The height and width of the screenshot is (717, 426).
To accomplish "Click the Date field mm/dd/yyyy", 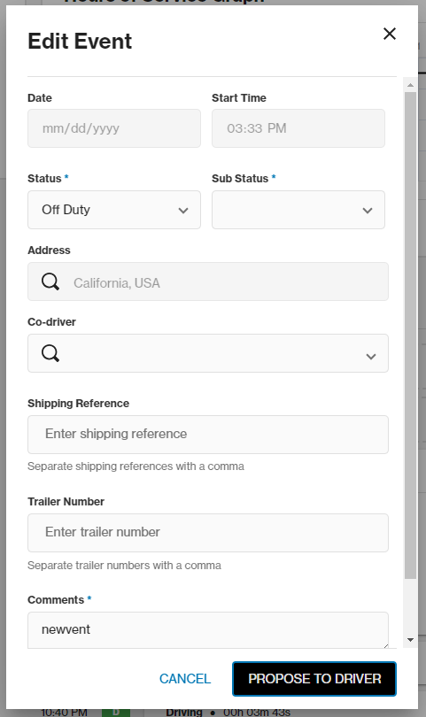I will coord(114,128).
